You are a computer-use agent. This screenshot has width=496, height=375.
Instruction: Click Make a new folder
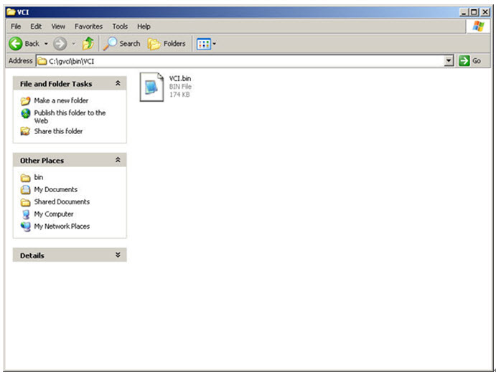pos(61,100)
